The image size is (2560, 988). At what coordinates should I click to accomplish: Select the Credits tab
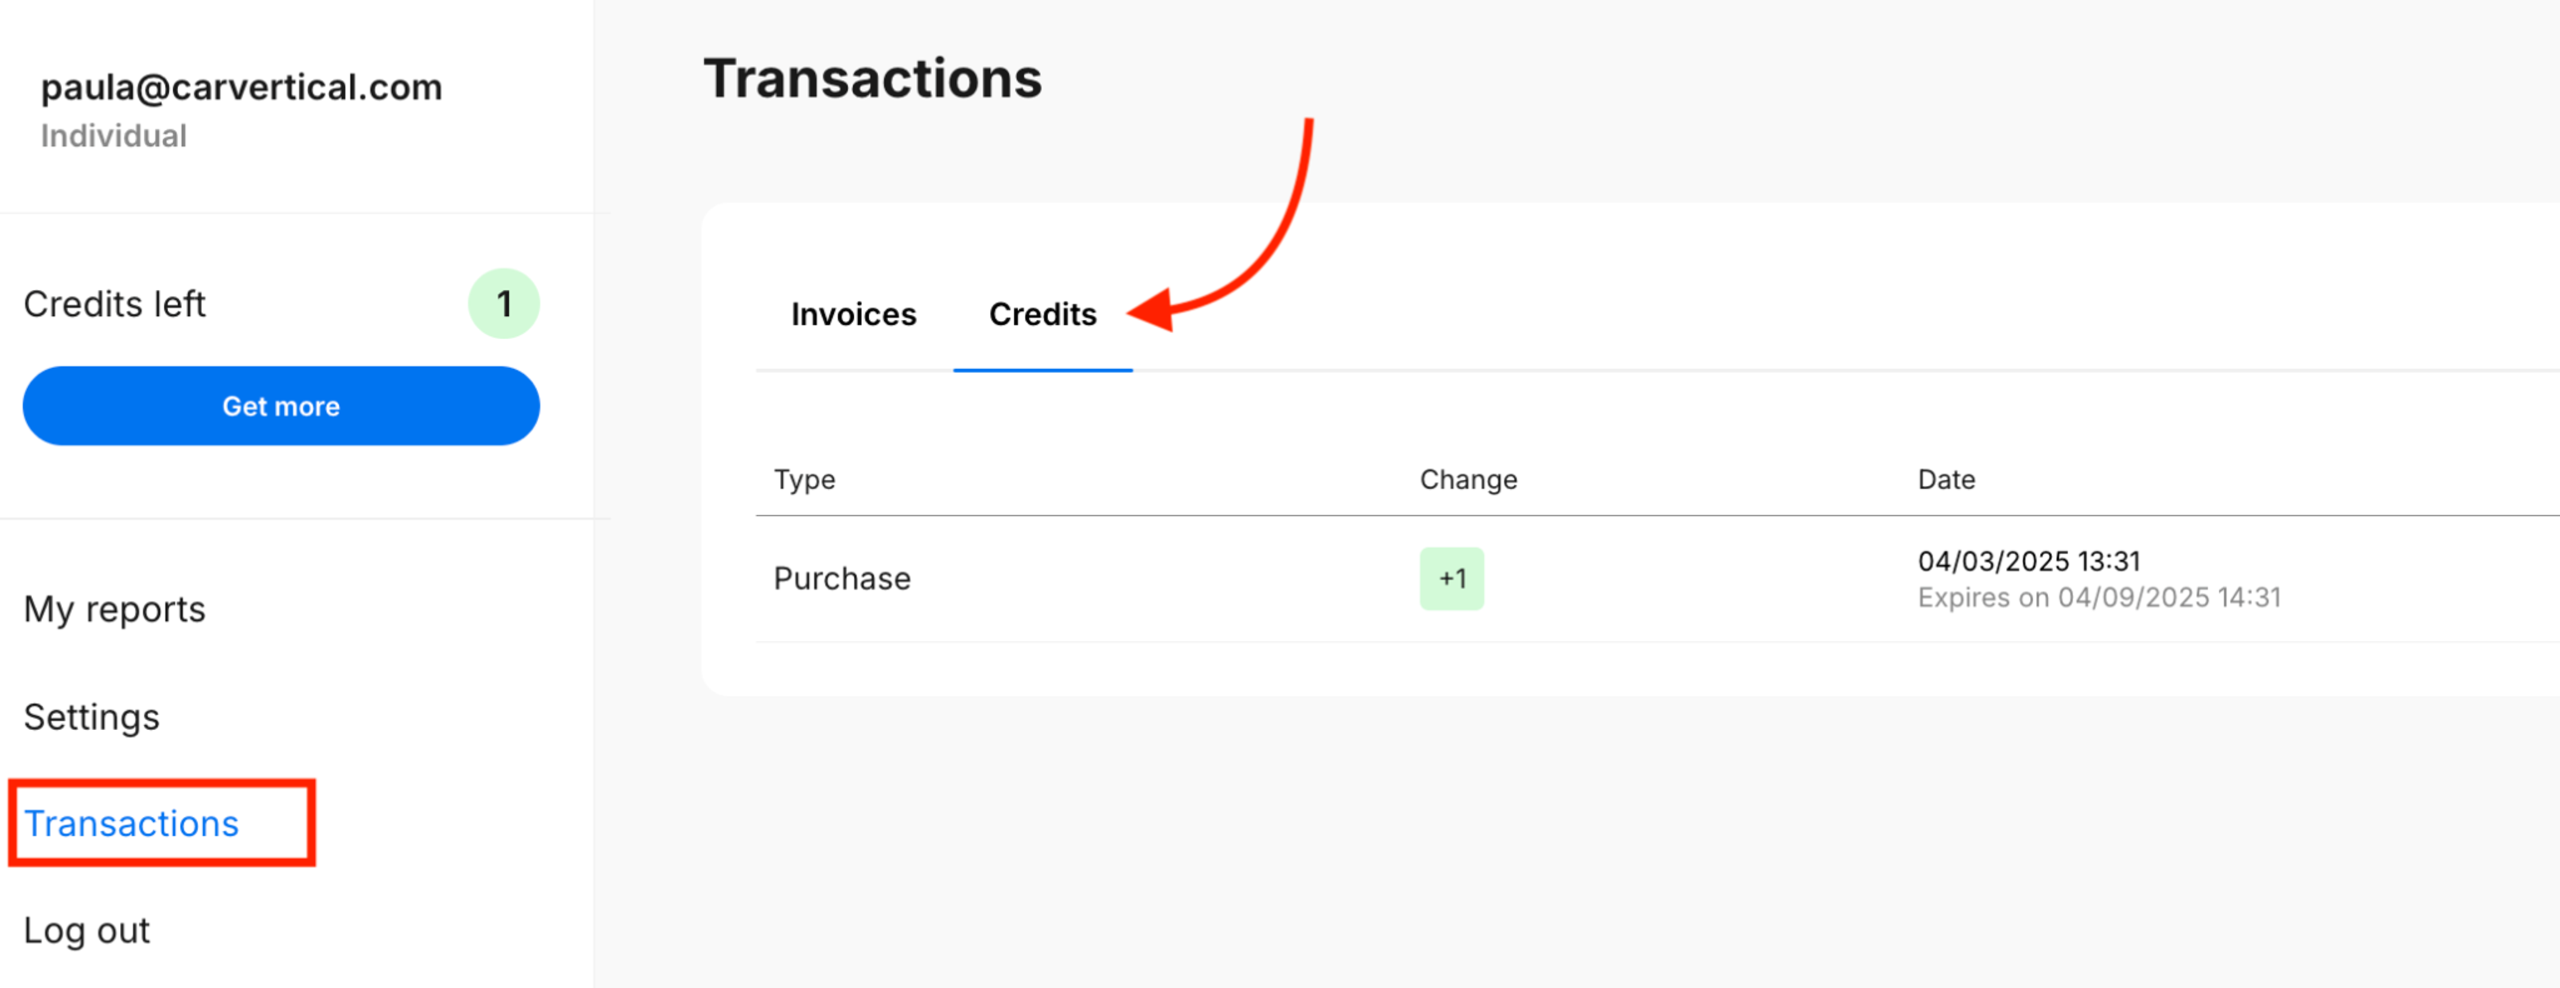[1043, 314]
